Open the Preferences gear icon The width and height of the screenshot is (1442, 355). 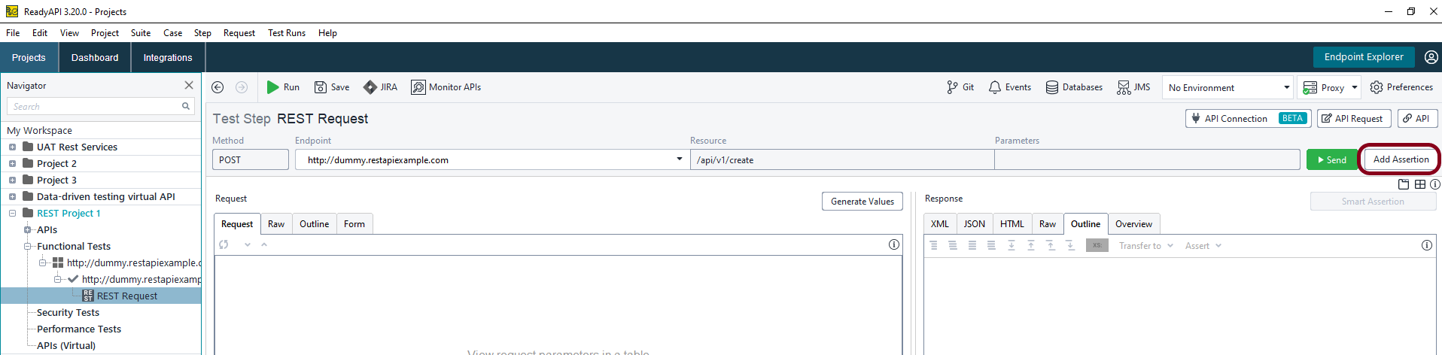(x=1377, y=87)
